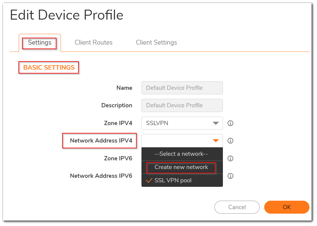Click into the Description field
Viewport: 317px width, 226px height.
click(182, 105)
